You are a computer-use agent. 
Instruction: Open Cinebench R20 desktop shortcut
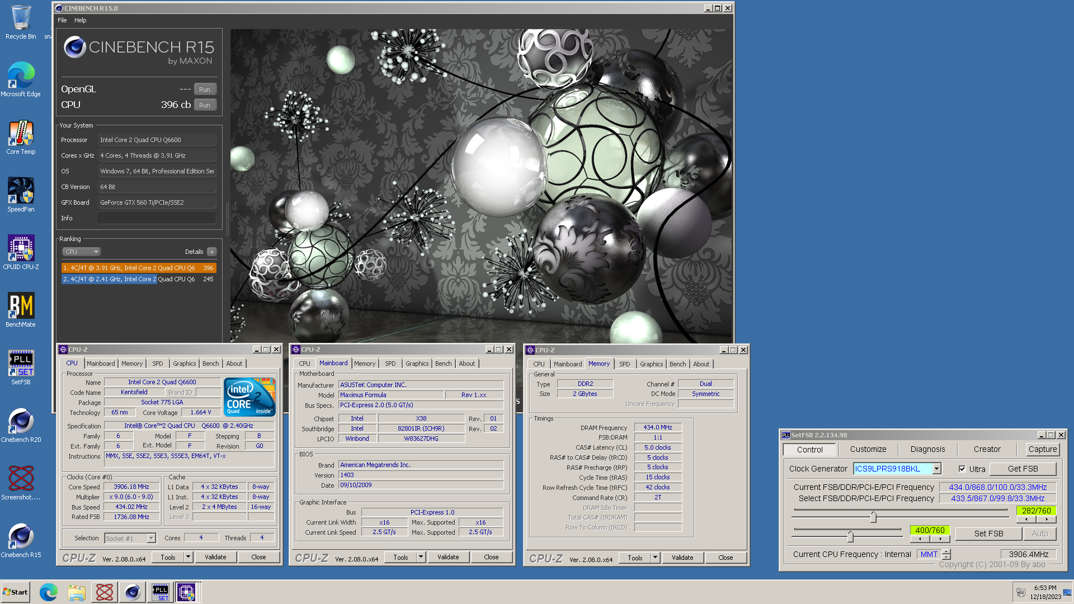click(x=21, y=426)
